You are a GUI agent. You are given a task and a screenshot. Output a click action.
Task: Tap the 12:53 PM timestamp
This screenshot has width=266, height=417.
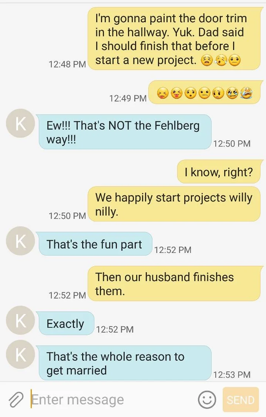click(232, 375)
